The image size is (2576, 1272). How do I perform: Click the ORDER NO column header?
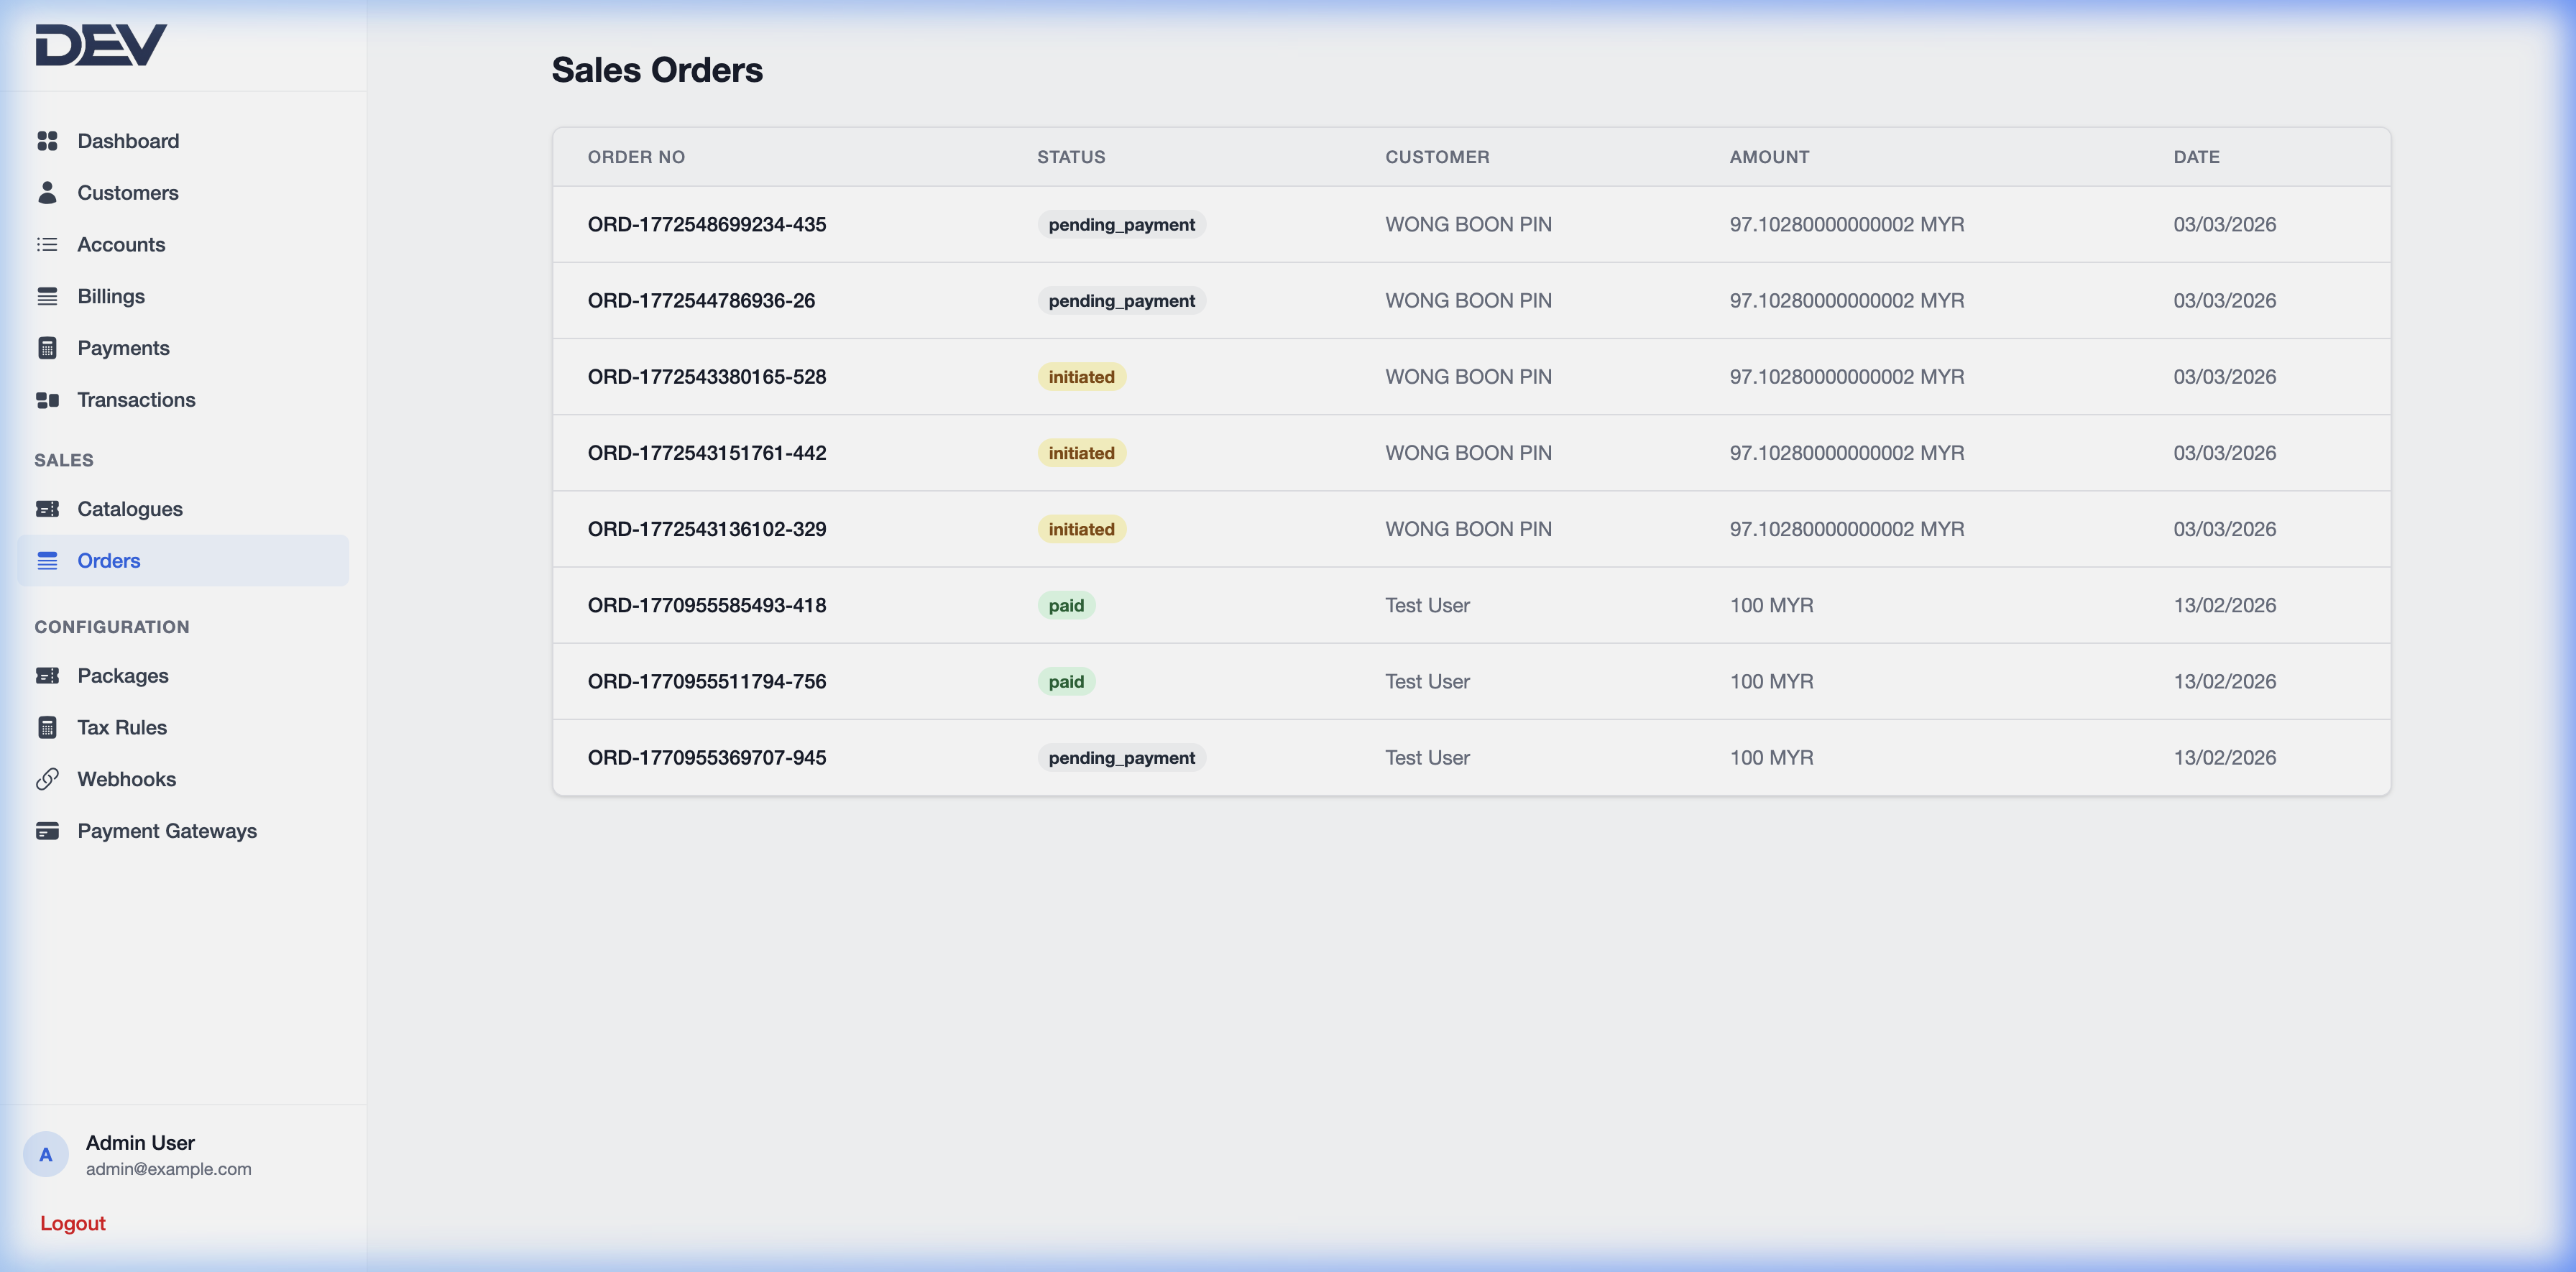pos(636,157)
